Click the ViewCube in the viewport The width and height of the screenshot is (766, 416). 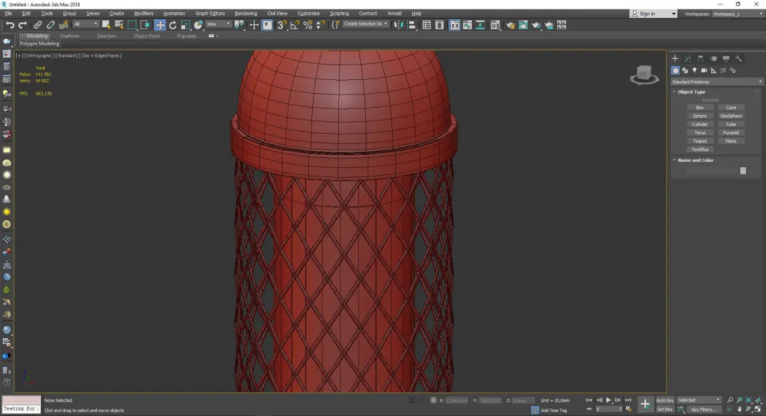645,75
